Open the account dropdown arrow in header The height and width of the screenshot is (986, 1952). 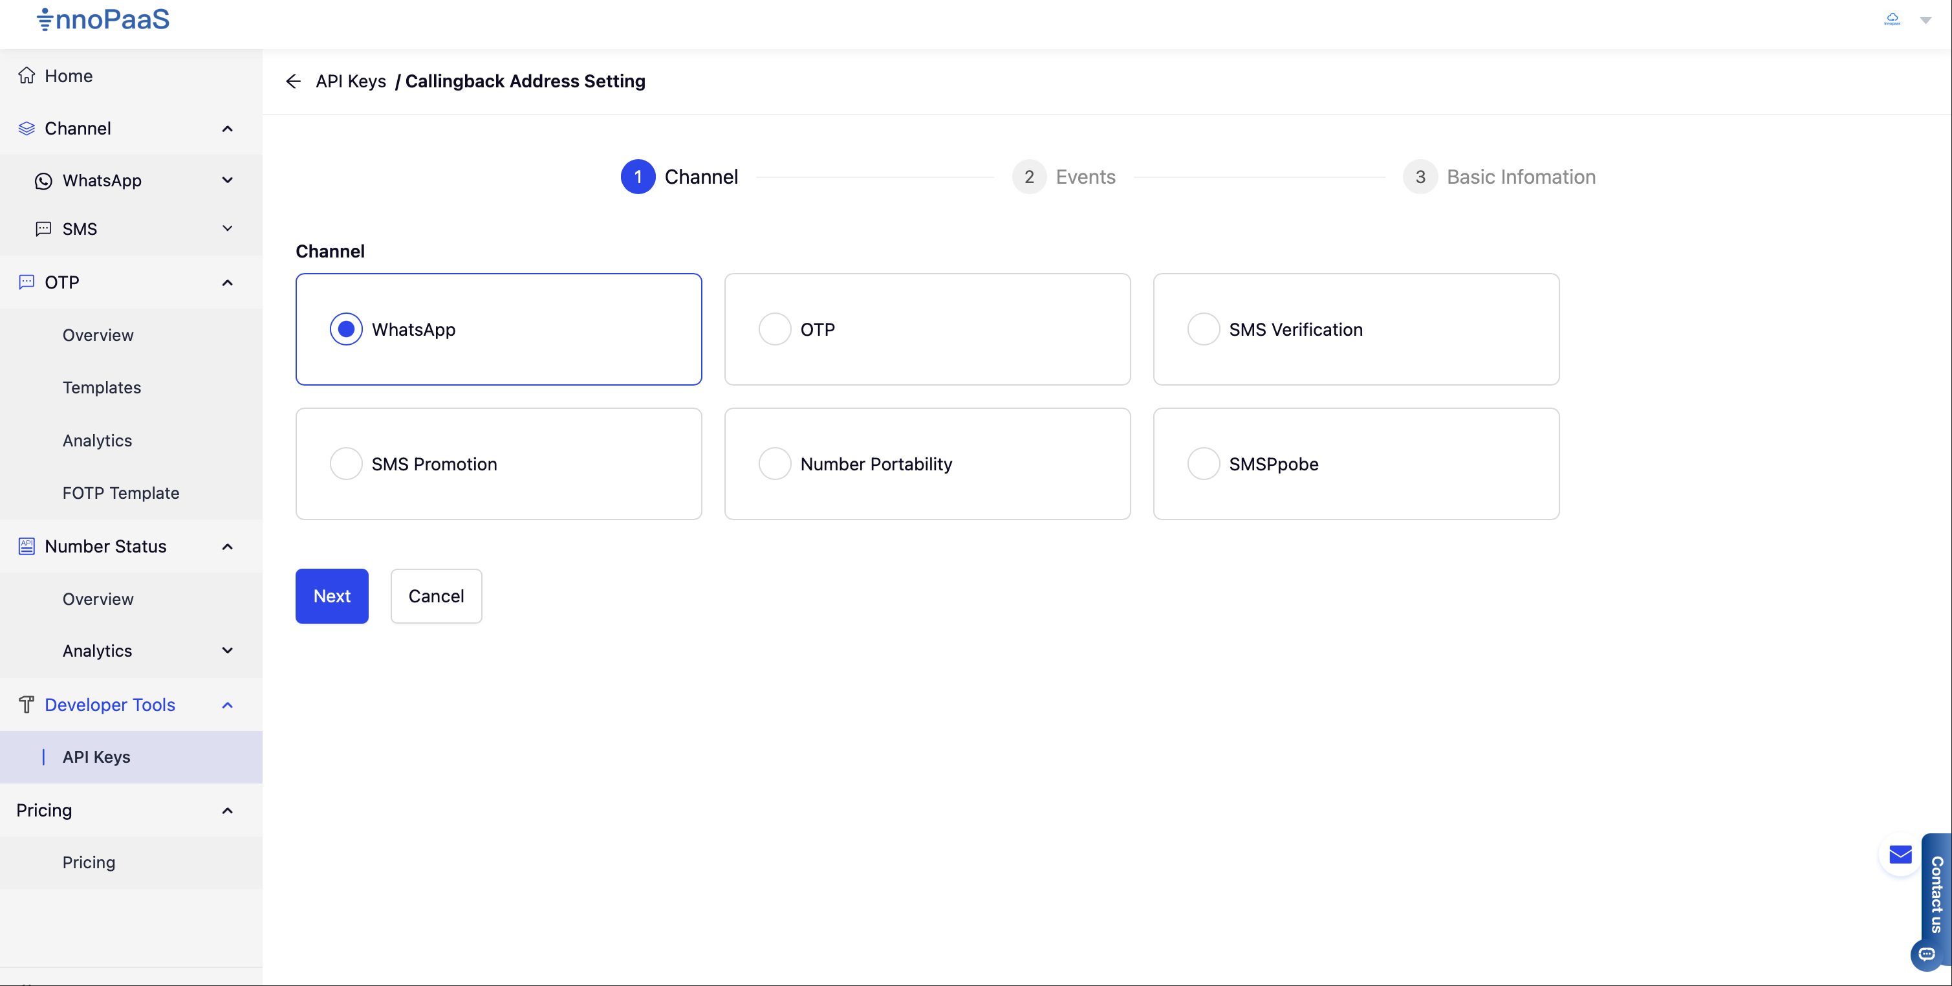tap(1925, 21)
